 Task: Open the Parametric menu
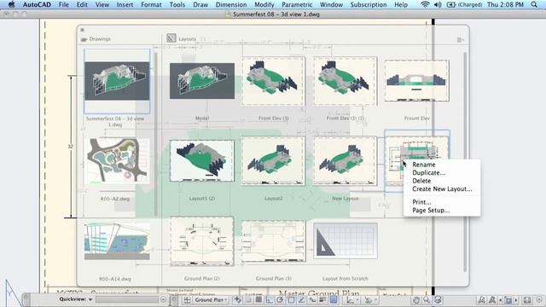pos(297,4)
